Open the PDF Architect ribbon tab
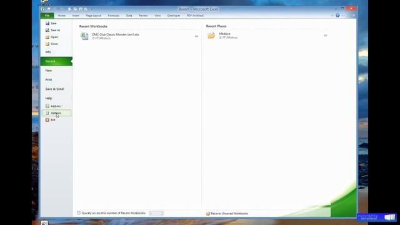The width and height of the screenshot is (400, 225). pos(195,16)
